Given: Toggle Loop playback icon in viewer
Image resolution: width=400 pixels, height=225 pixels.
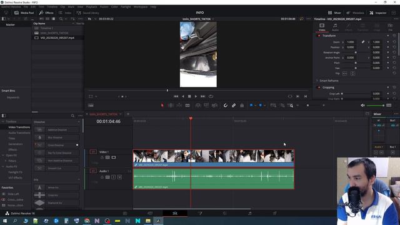Looking at the screenshot, I should 211,96.
